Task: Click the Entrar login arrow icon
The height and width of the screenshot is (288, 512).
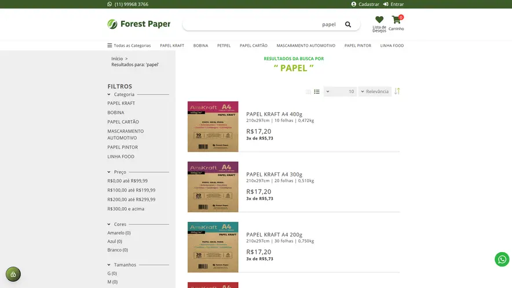Action: pos(386,4)
